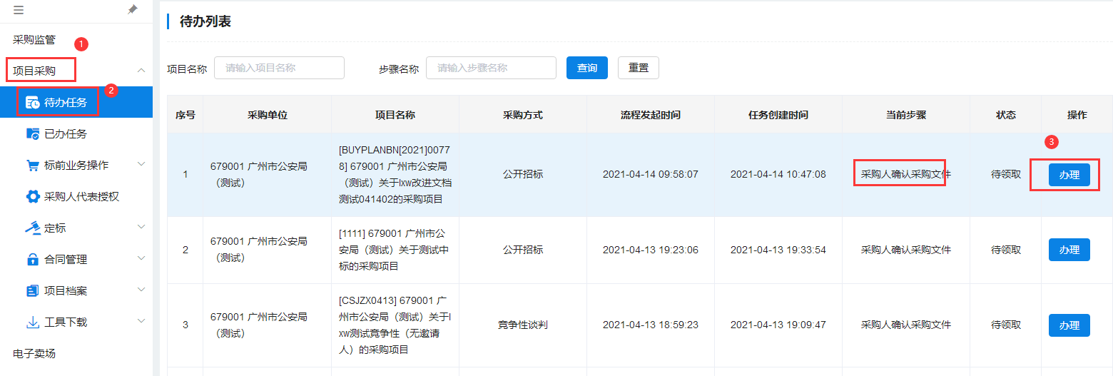Click the 合同管理 lock icon
Screen dimensions: 1113x376
(33, 259)
